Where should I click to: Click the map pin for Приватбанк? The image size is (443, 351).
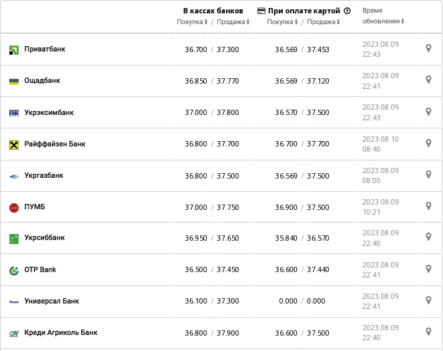click(428, 48)
